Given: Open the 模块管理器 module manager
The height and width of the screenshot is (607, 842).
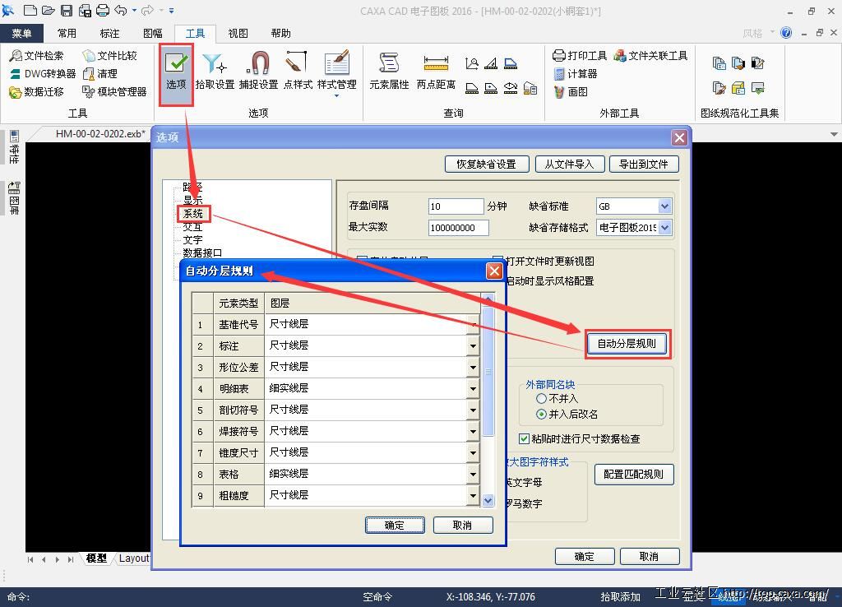Looking at the screenshot, I should click(114, 92).
